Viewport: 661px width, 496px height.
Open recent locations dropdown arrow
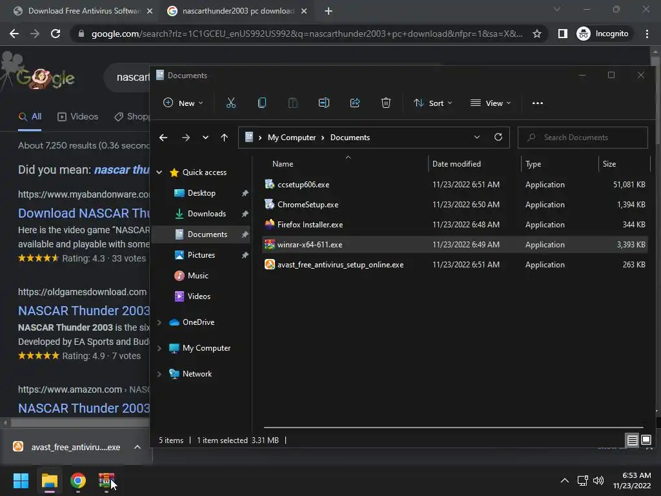click(205, 138)
